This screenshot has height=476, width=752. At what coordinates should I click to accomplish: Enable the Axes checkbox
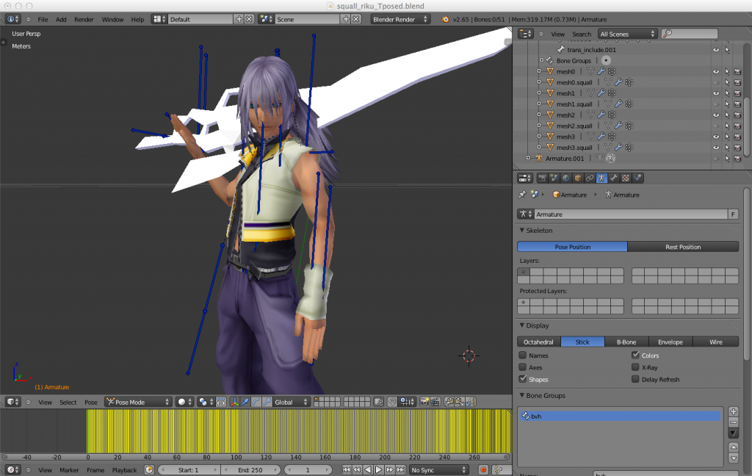click(x=523, y=367)
